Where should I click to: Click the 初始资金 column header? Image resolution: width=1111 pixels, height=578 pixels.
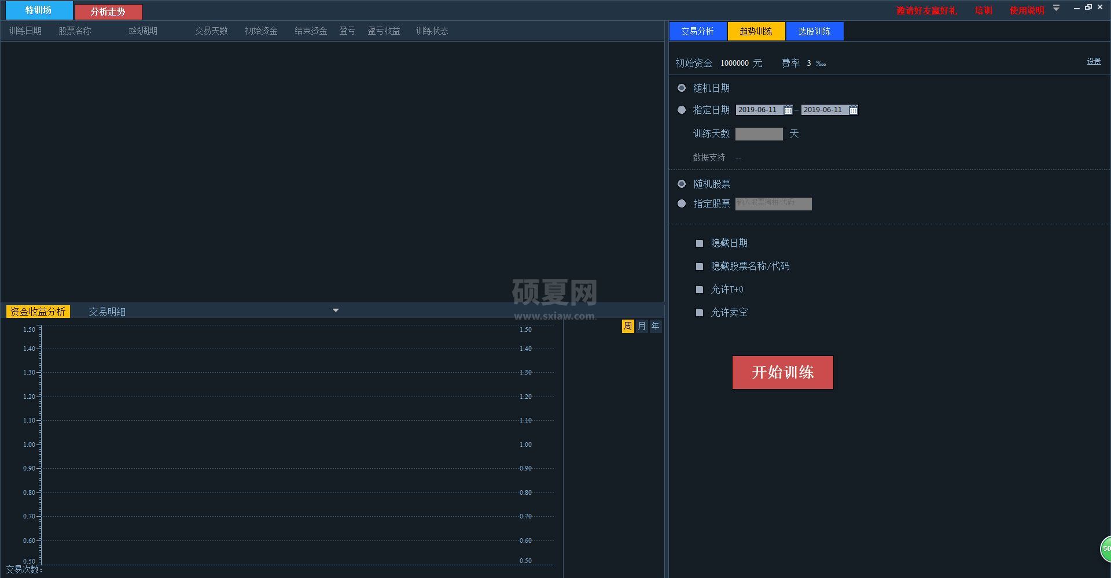(x=261, y=31)
